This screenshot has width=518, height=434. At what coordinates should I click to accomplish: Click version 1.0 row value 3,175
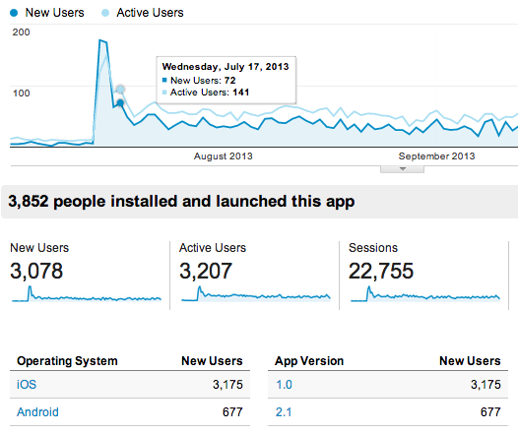486,385
